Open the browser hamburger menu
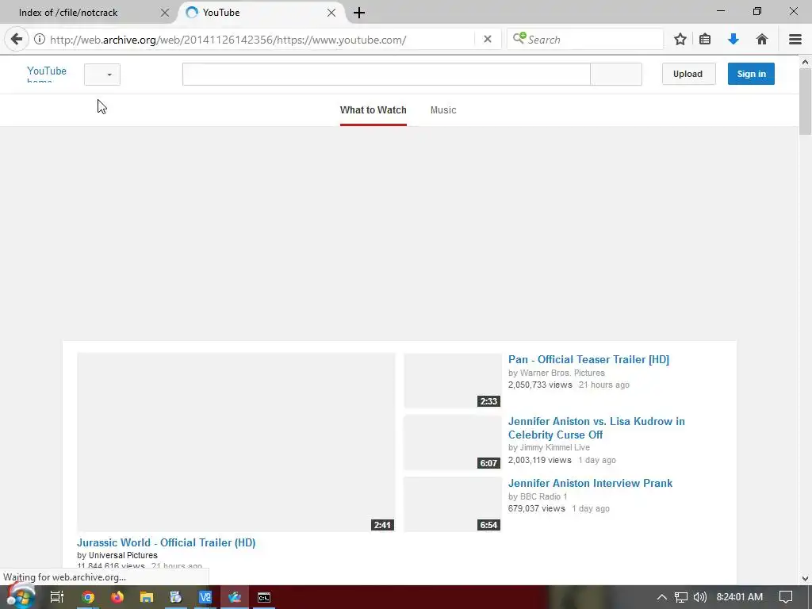 point(795,40)
